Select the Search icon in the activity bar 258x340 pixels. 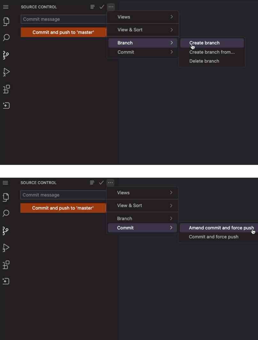(x=5, y=38)
